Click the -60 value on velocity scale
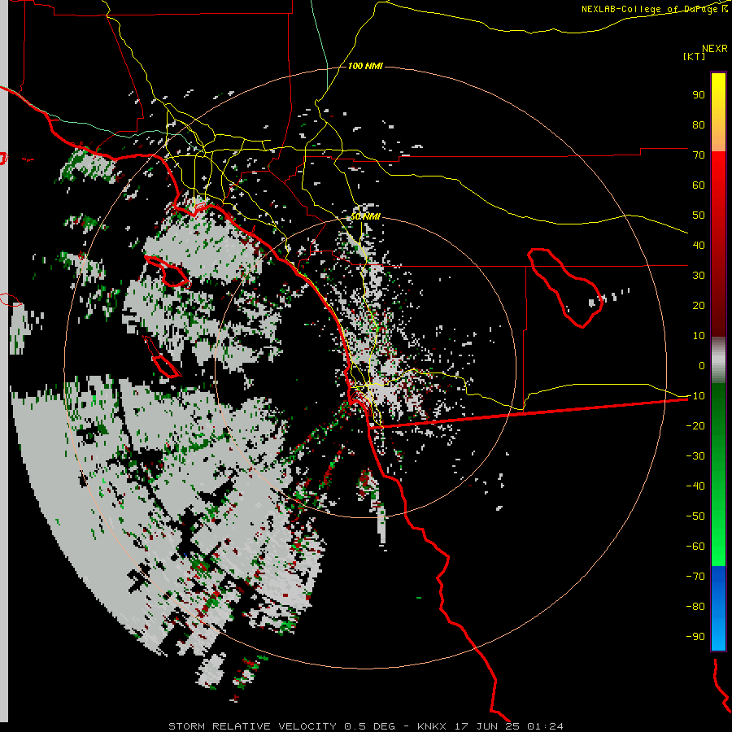The width and height of the screenshot is (732, 732). [695, 547]
